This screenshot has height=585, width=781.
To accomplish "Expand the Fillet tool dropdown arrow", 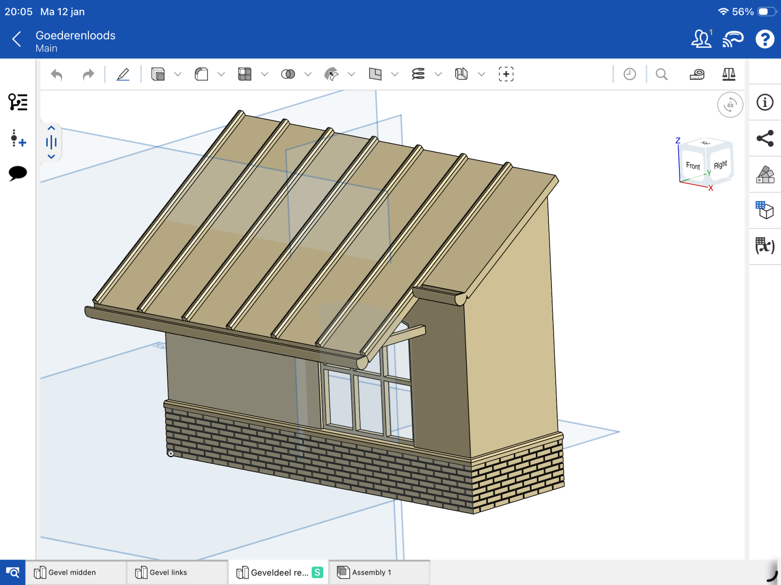I will [x=221, y=75].
